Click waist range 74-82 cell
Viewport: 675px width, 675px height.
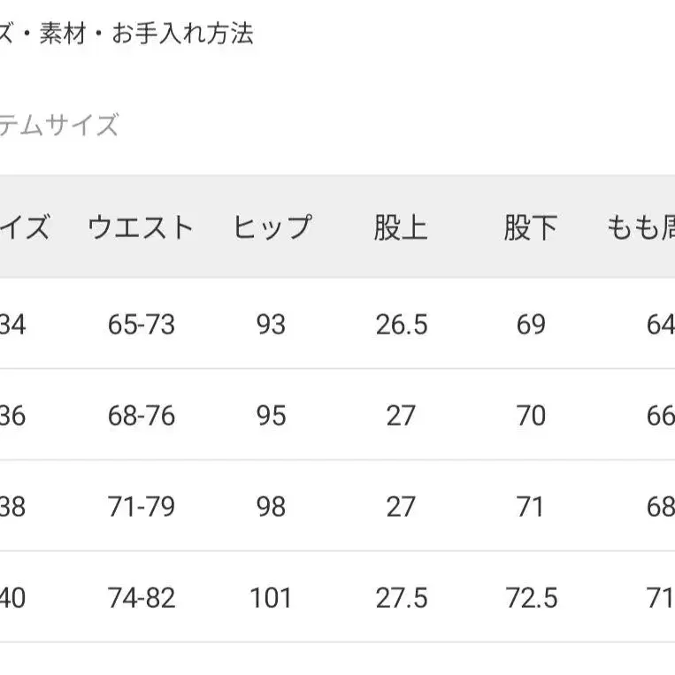point(142,598)
